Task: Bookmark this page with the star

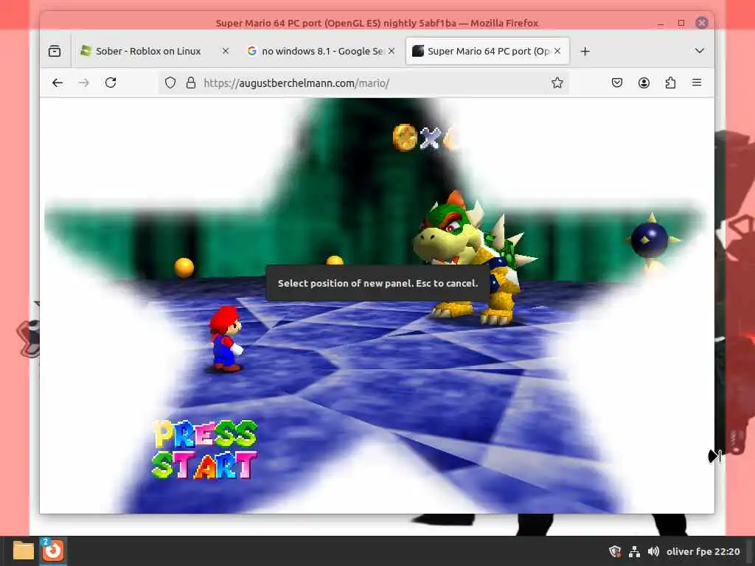Action: (557, 83)
